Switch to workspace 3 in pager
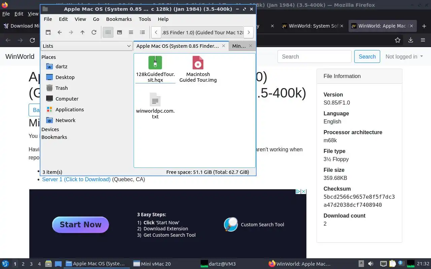The height and width of the screenshot is (269, 431). point(31,264)
